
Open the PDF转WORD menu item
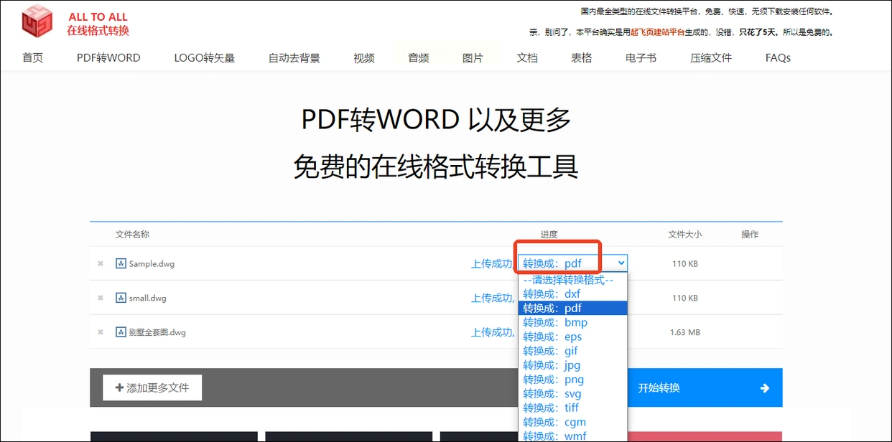[108, 58]
